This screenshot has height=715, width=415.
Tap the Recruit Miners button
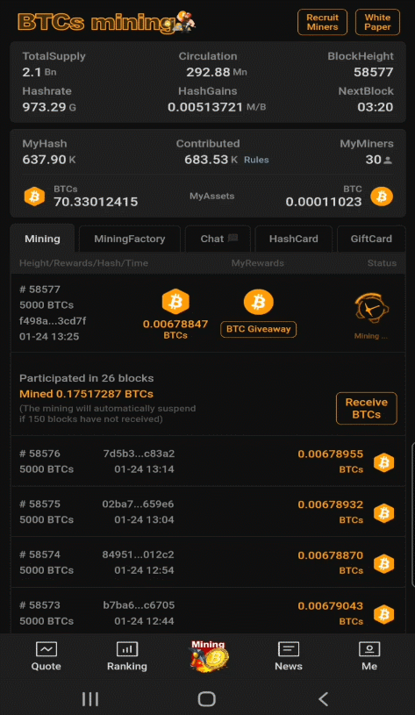tap(322, 22)
